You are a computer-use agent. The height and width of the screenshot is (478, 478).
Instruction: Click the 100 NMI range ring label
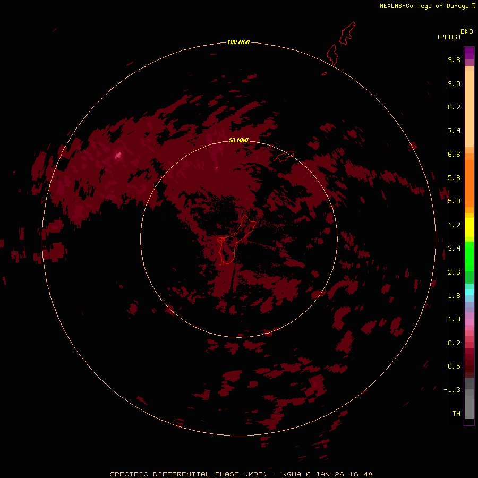[x=238, y=42]
